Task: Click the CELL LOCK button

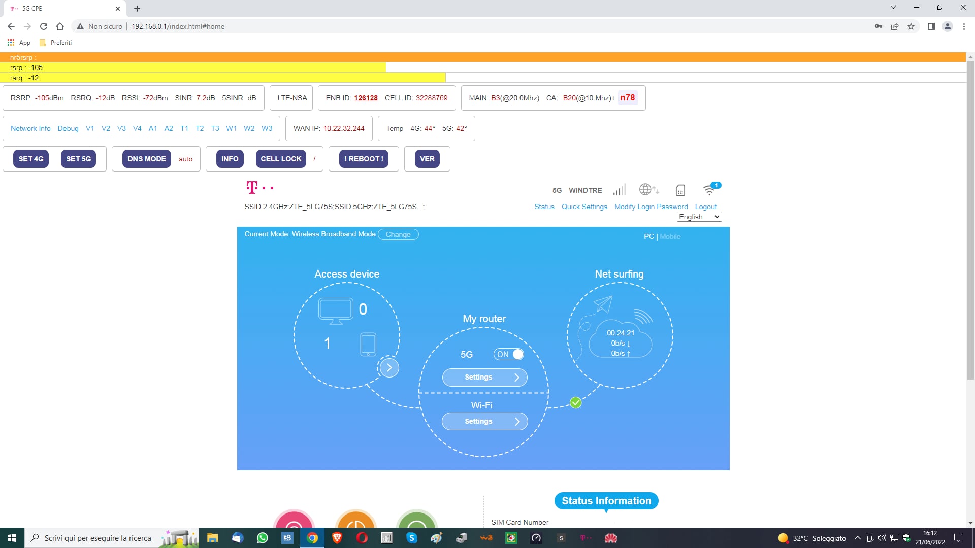Action: coord(281,159)
